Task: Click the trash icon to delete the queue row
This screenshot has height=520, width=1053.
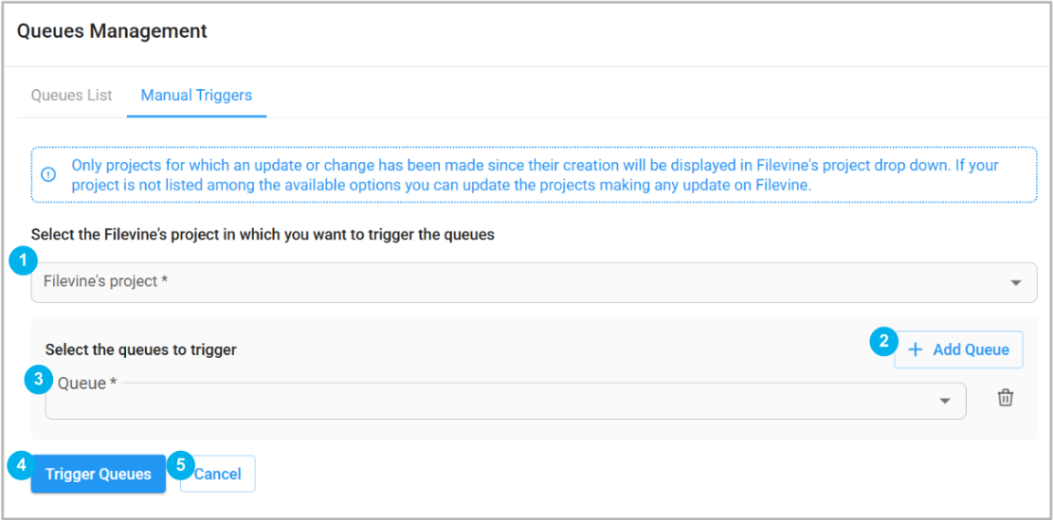Action: (x=1005, y=398)
